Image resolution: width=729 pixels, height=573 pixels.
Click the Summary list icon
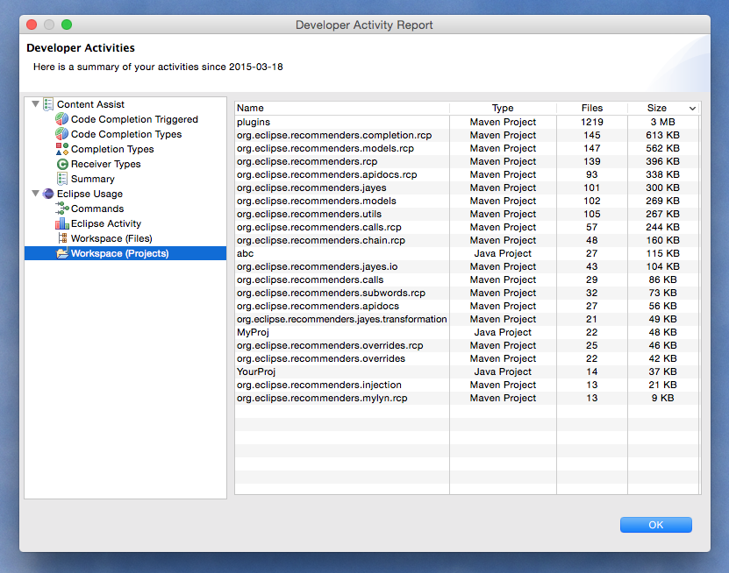(61, 179)
